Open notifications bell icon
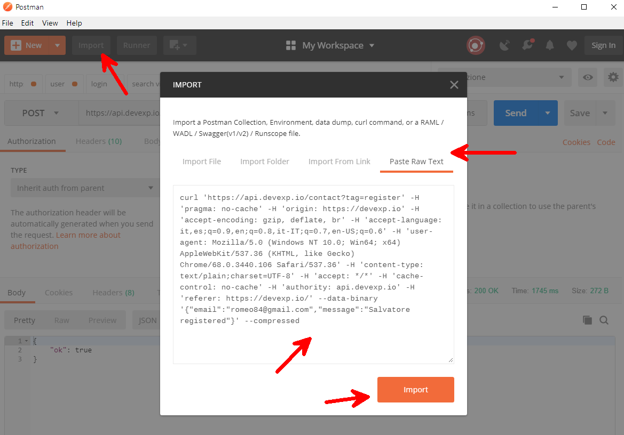Screen dimensions: 624x435 point(550,45)
